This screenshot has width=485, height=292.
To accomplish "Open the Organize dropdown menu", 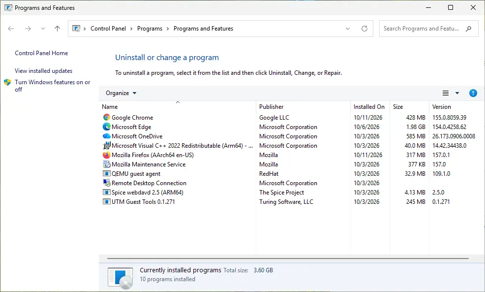I will pos(121,93).
